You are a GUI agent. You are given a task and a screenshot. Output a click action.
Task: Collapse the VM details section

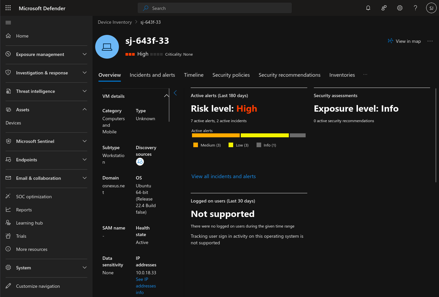coord(166,96)
